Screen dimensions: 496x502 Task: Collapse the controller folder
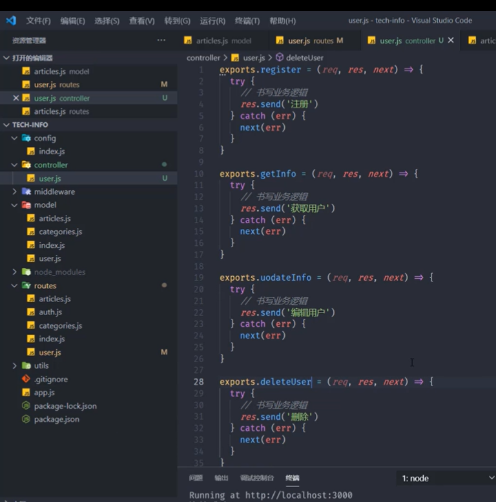coord(14,165)
